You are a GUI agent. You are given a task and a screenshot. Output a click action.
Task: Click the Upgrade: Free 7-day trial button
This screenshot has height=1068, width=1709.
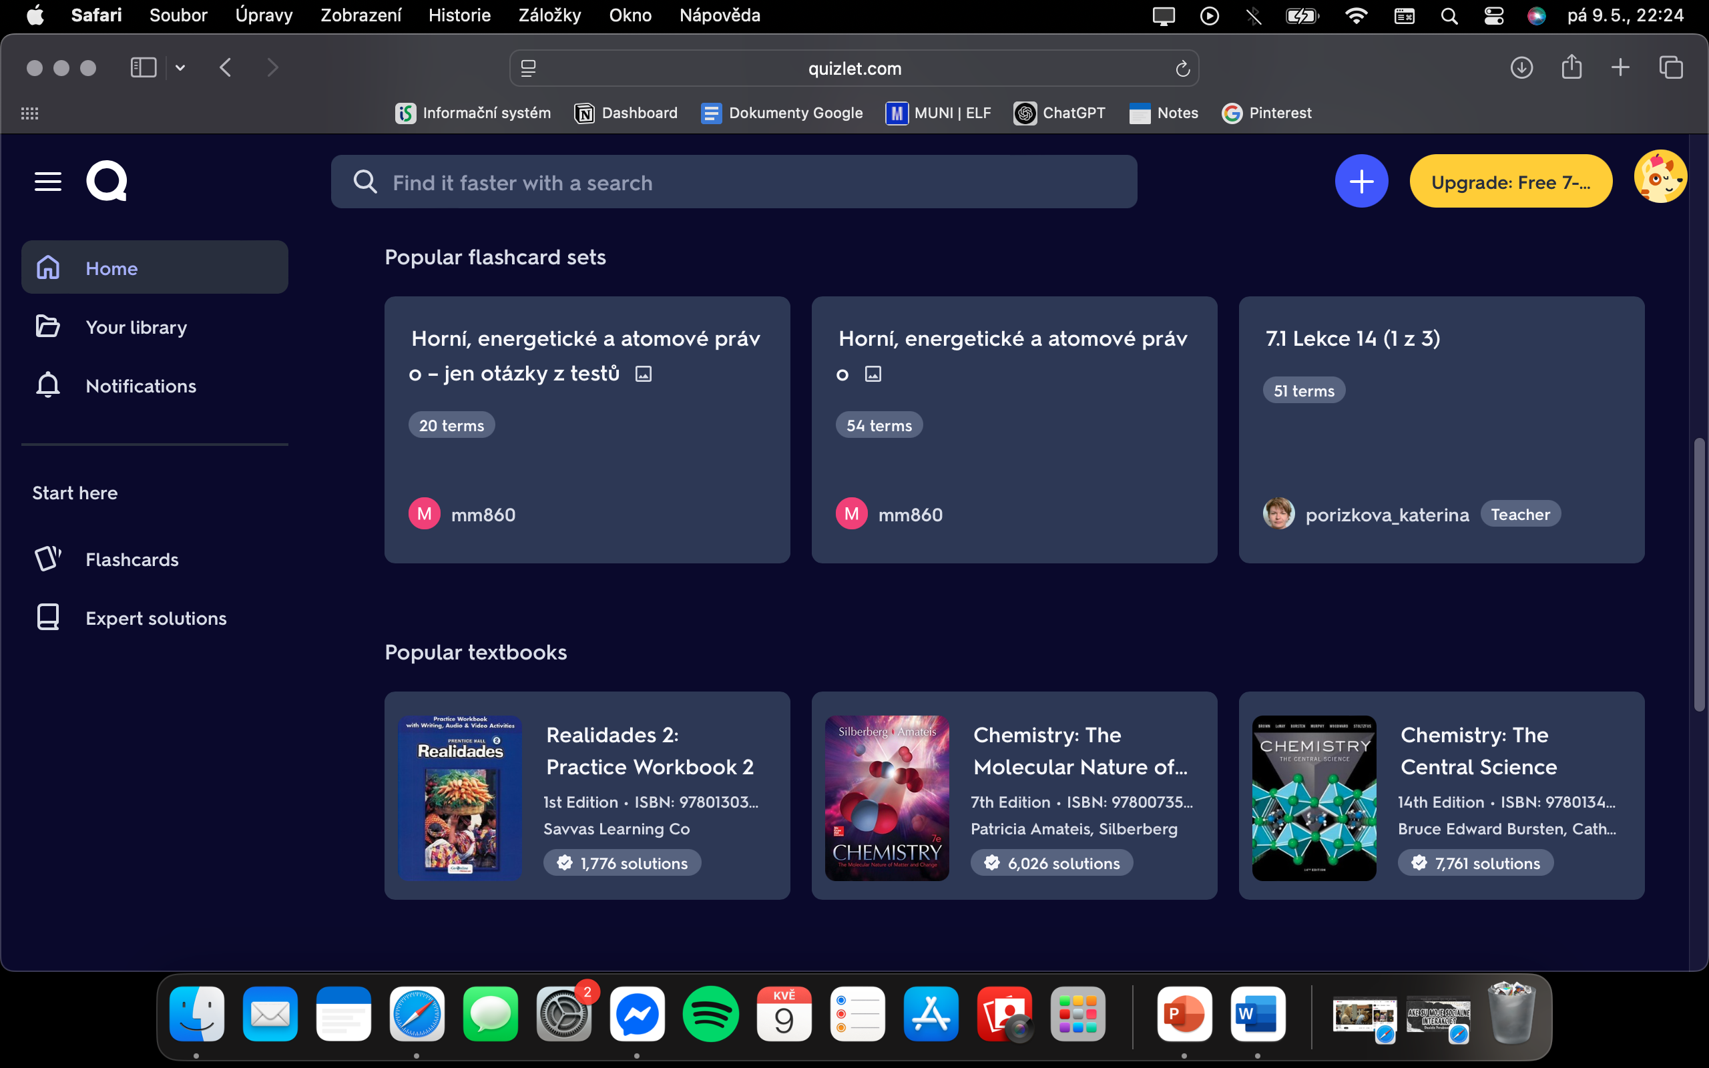point(1511,181)
